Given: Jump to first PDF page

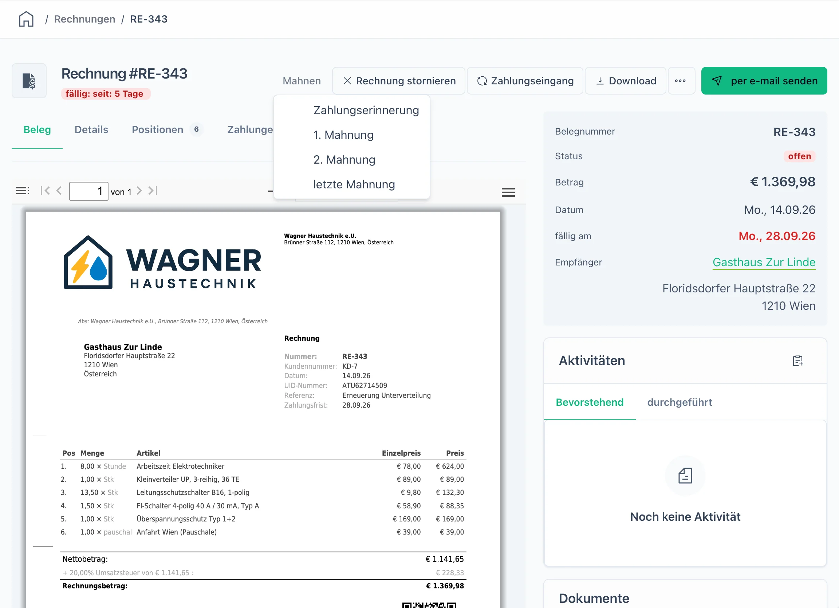Looking at the screenshot, I should tap(45, 191).
